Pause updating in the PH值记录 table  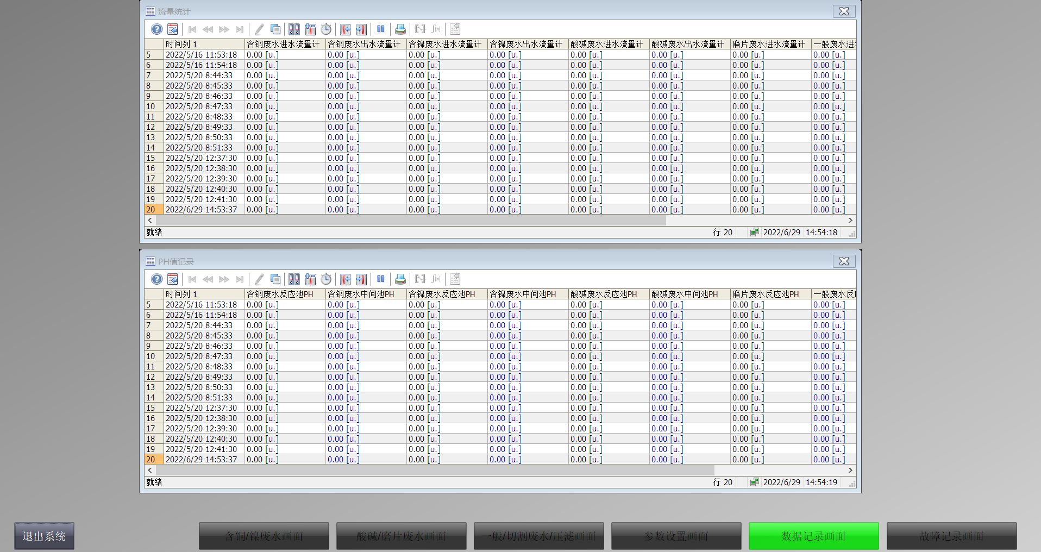[381, 279]
